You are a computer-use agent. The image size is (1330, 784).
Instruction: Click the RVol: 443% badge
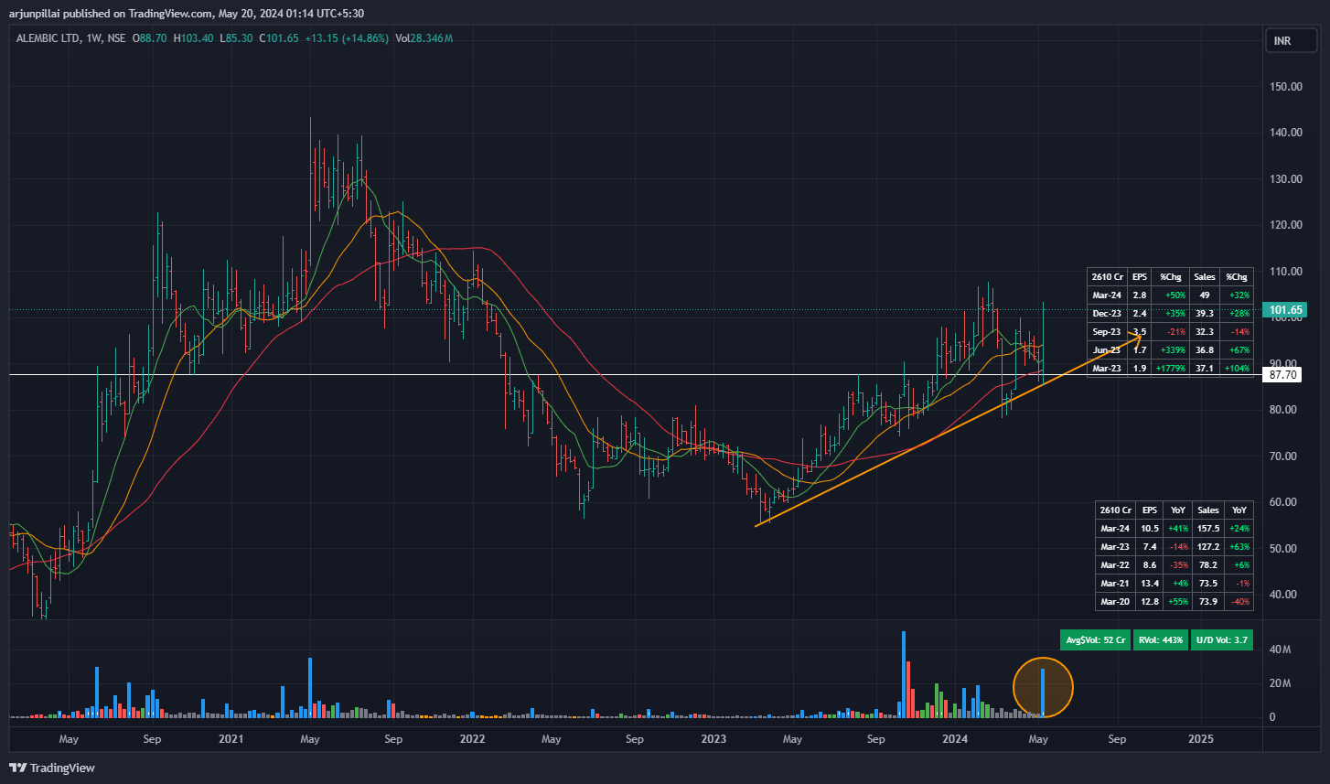pos(1161,640)
